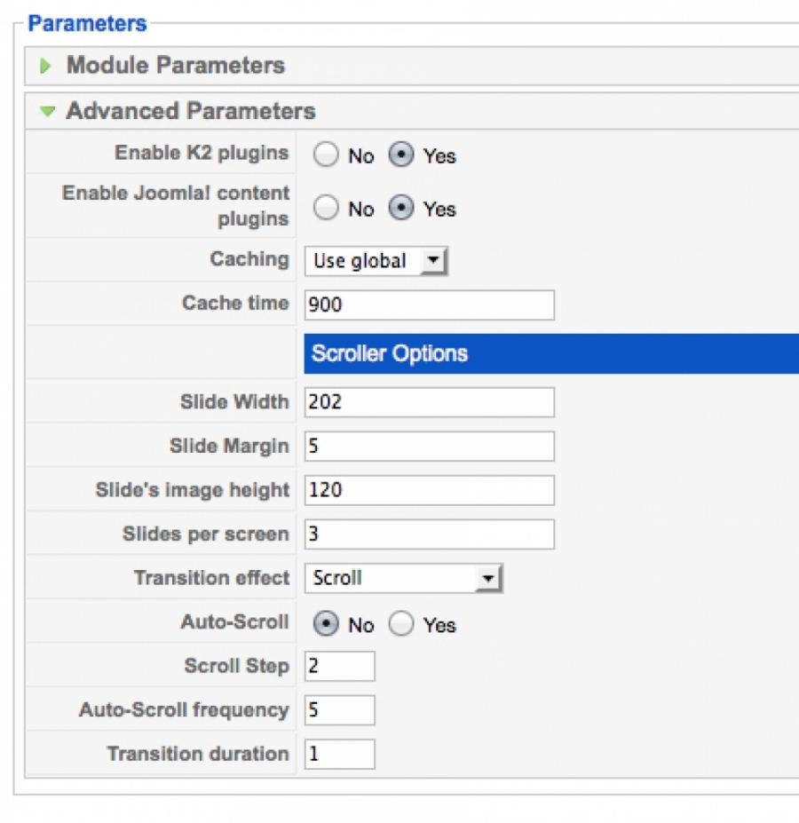Select No for Enable K2 plugins
This screenshot has height=823, width=799.
click(326, 154)
